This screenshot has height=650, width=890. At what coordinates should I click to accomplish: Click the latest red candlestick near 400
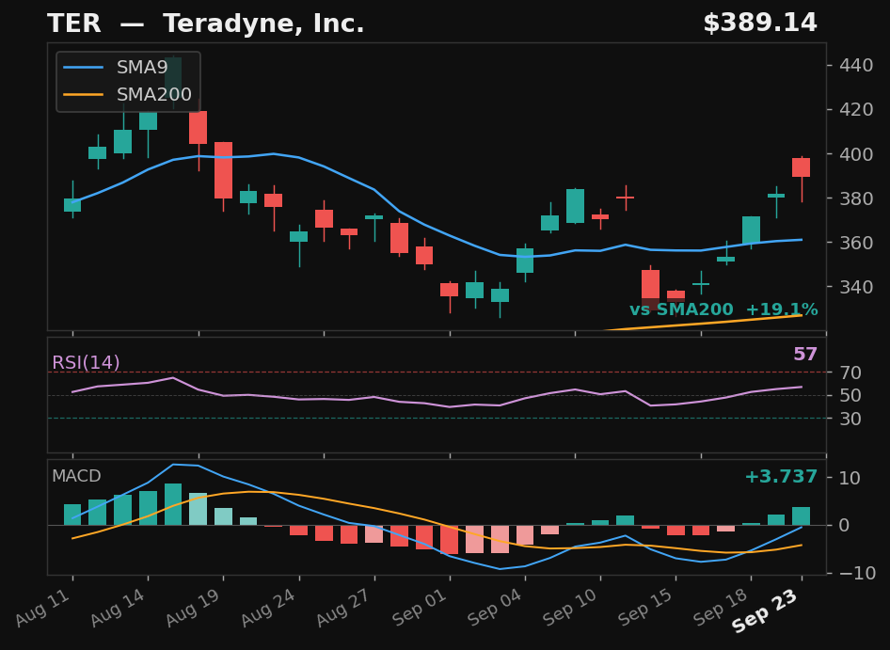click(x=802, y=168)
